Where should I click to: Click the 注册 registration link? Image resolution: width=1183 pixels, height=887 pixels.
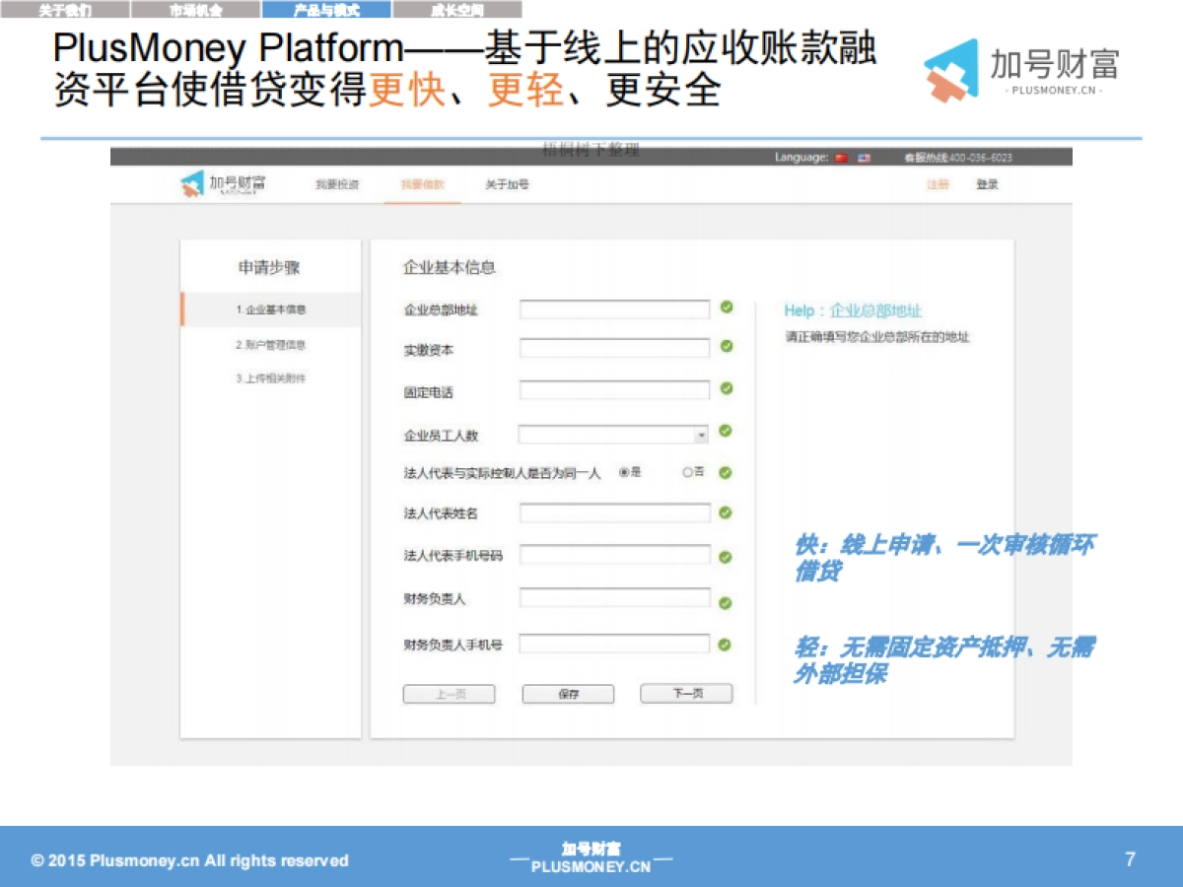tap(937, 185)
